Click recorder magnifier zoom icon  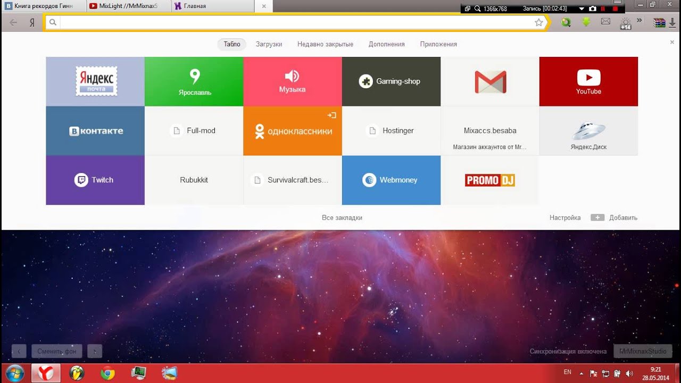pyautogui.click(x=477, y=9)
